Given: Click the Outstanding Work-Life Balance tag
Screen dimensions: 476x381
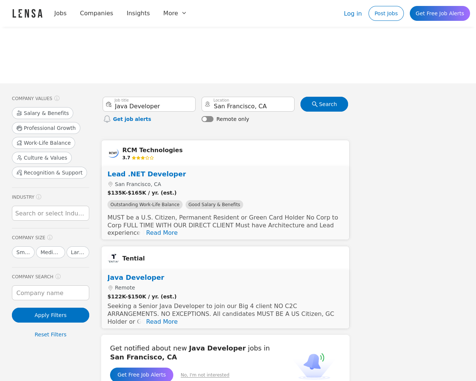Looking at the screenshot, I should 145,205.
